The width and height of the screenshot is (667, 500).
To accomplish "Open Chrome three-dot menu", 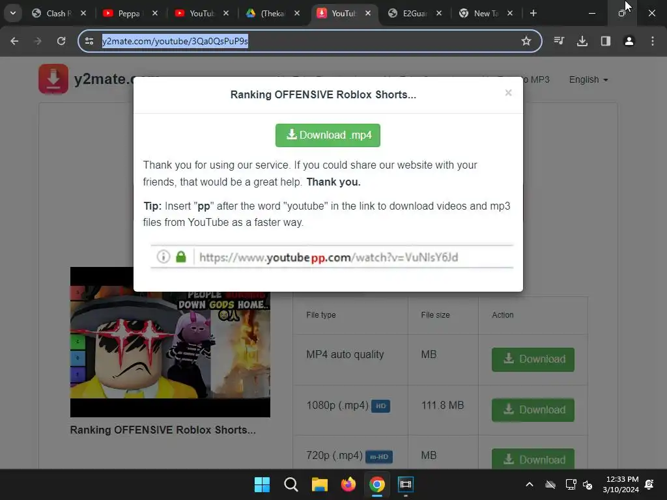I will (x=653, y=41).
